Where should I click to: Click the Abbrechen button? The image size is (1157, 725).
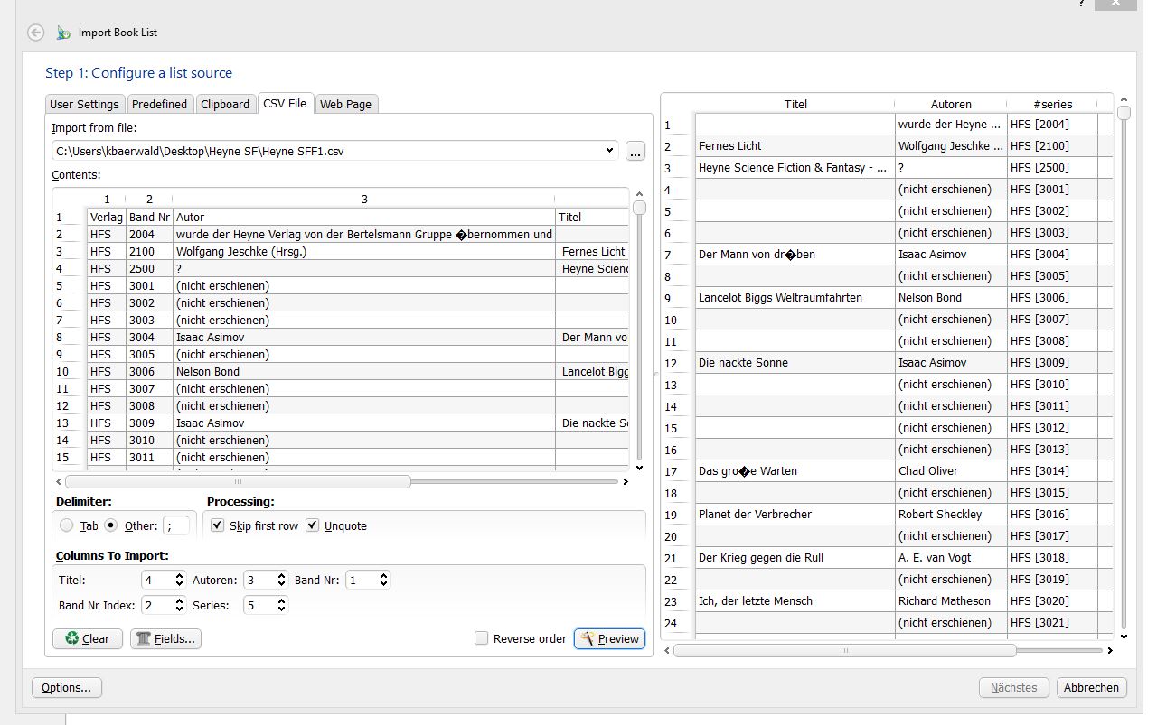(x=1091, y=687)
